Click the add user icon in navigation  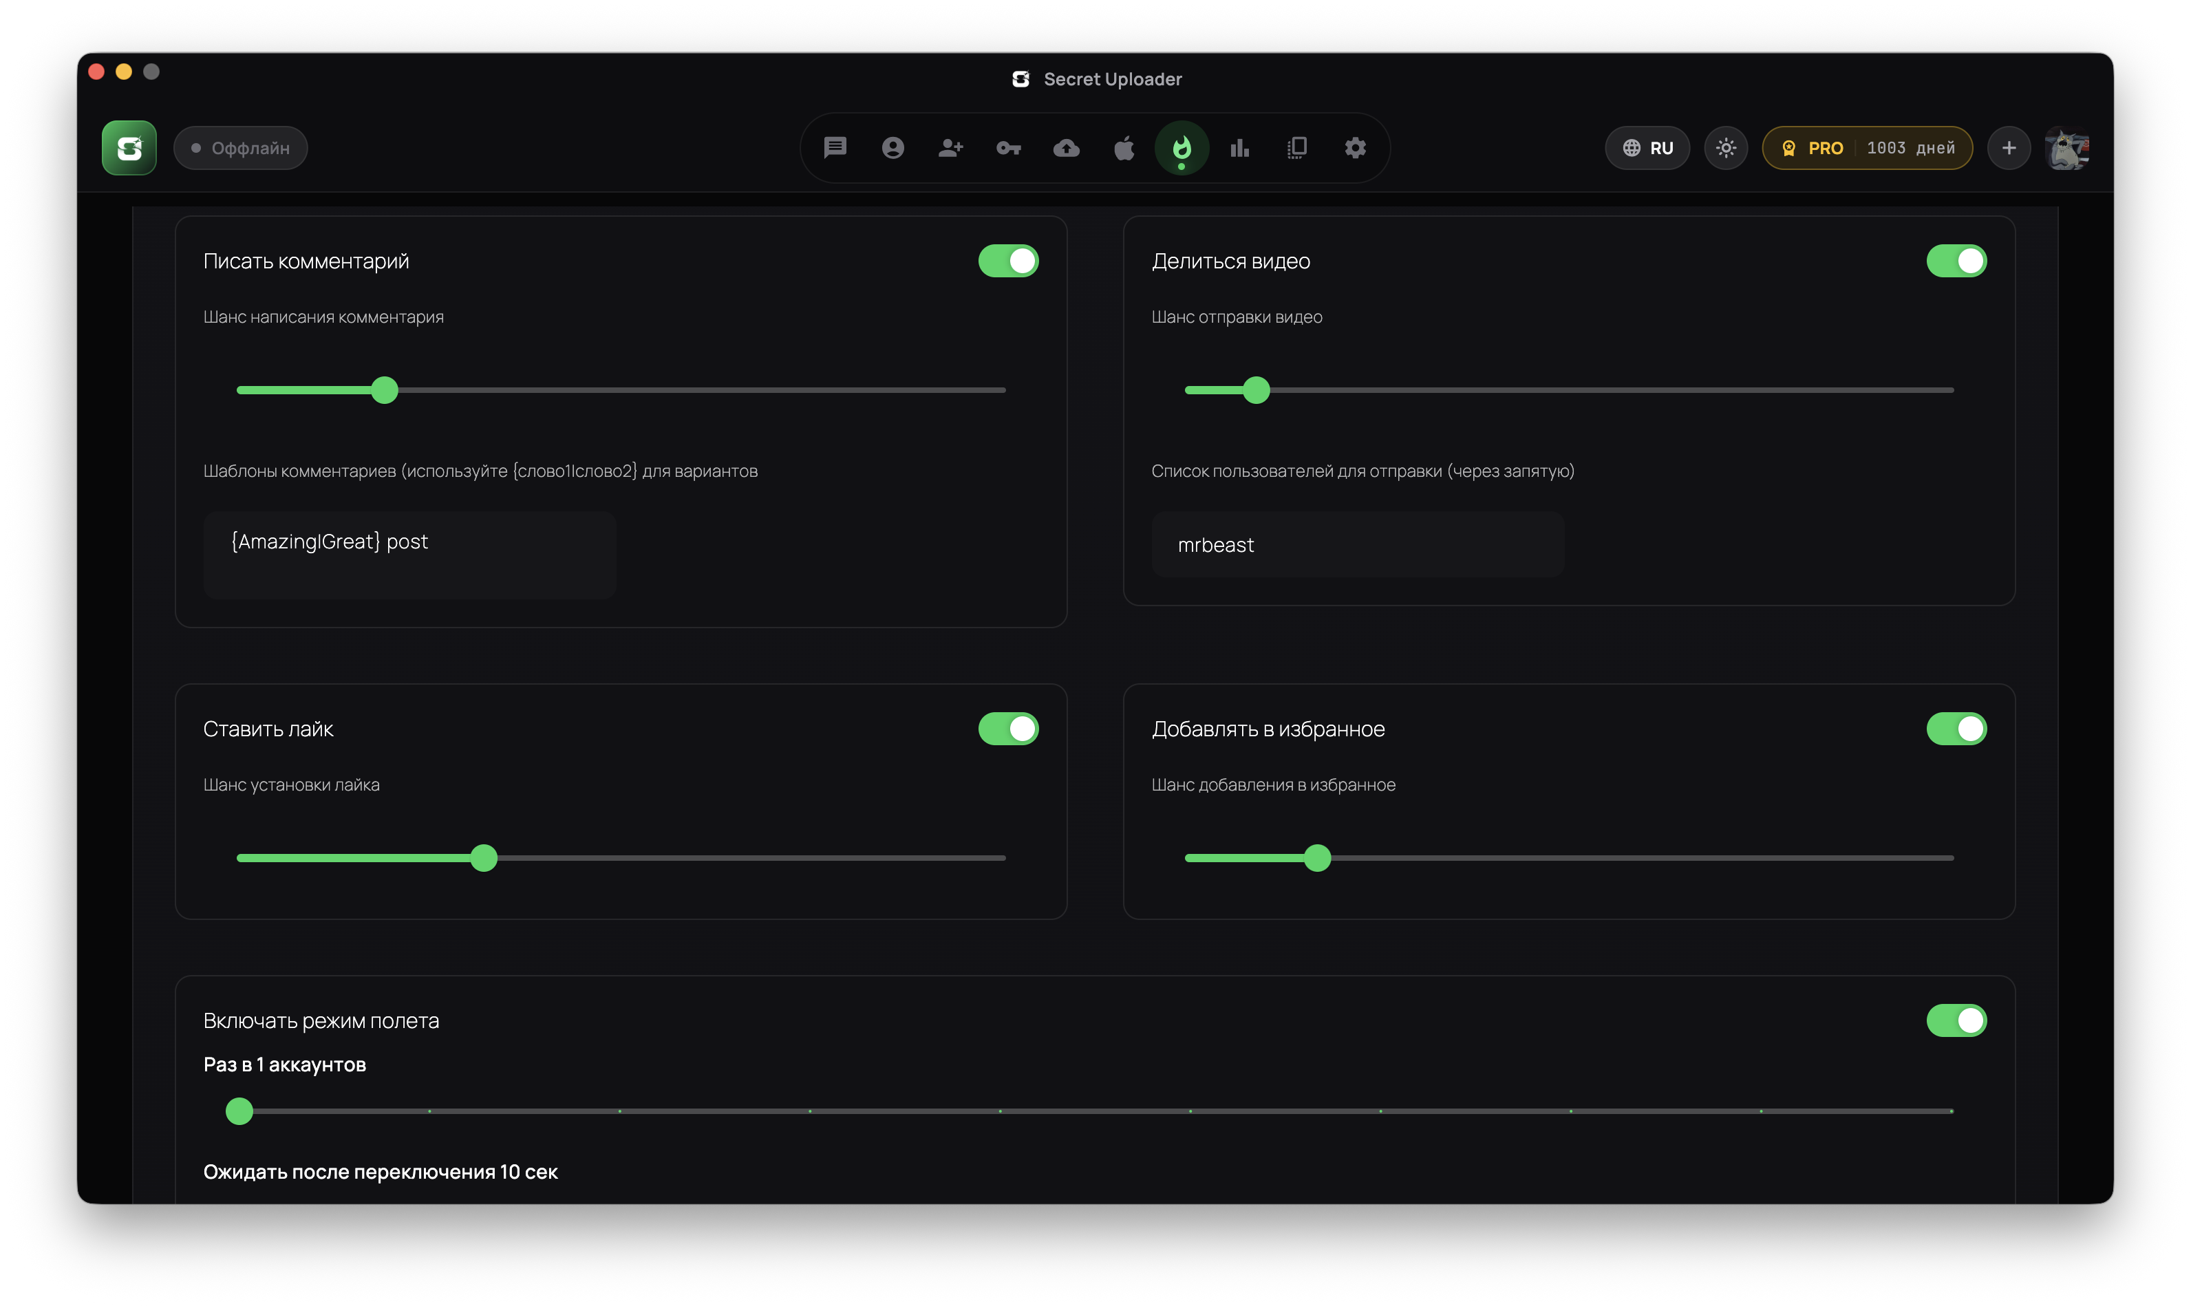950,148
